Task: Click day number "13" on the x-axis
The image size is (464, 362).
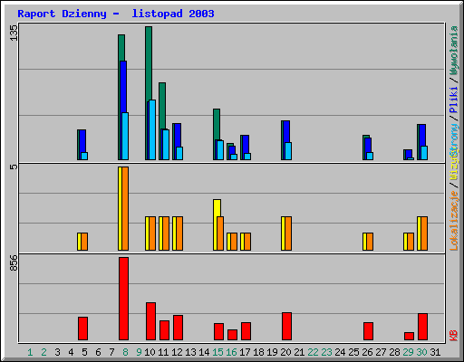Action: point(190,352)
